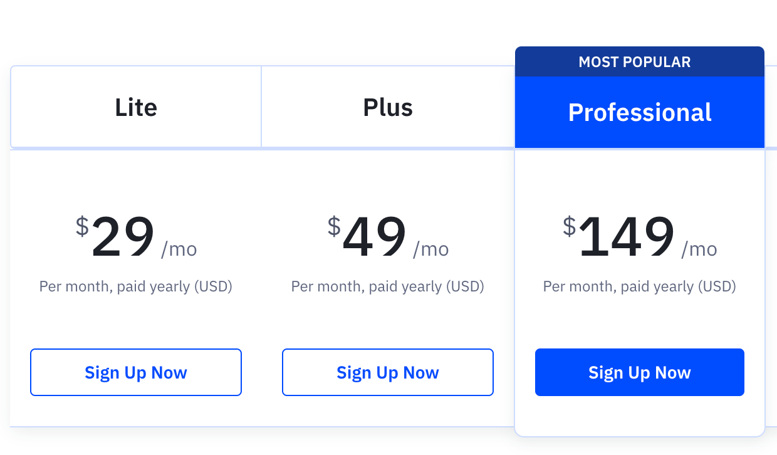Viewport: 777px width, 455px height.
Task: Select the Plus plan header
Action: (387, 107)
